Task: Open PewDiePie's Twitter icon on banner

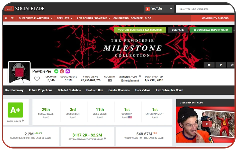Action: [221, 65]
